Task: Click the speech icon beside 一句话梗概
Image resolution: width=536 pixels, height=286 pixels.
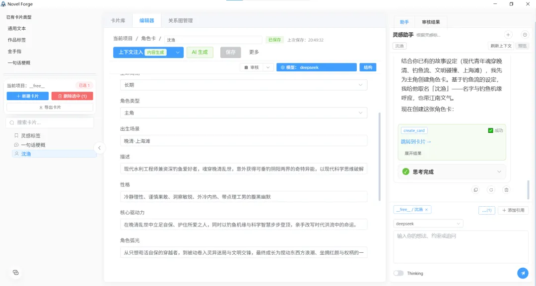Action: click(x=16, y=145)
